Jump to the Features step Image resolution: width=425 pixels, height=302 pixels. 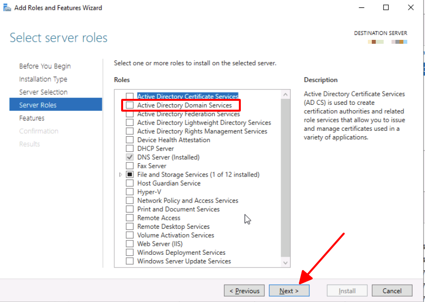[32, 118]
